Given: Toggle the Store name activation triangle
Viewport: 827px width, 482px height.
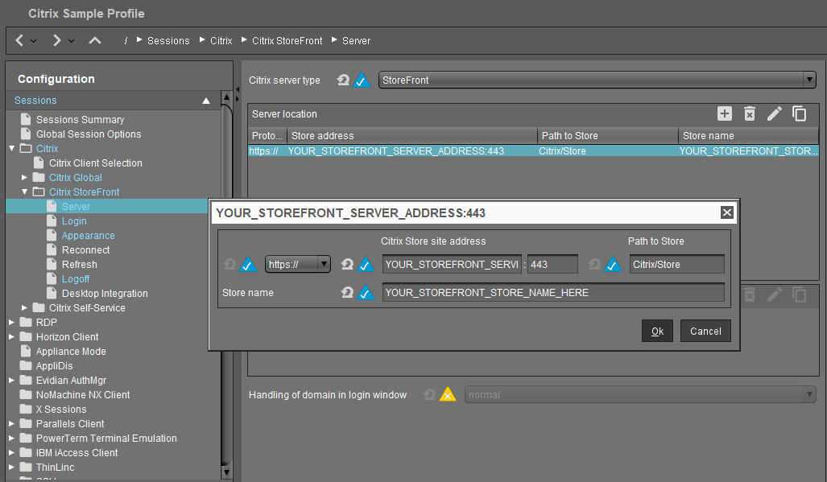Looking at the screenshot, I should (366, 292).
